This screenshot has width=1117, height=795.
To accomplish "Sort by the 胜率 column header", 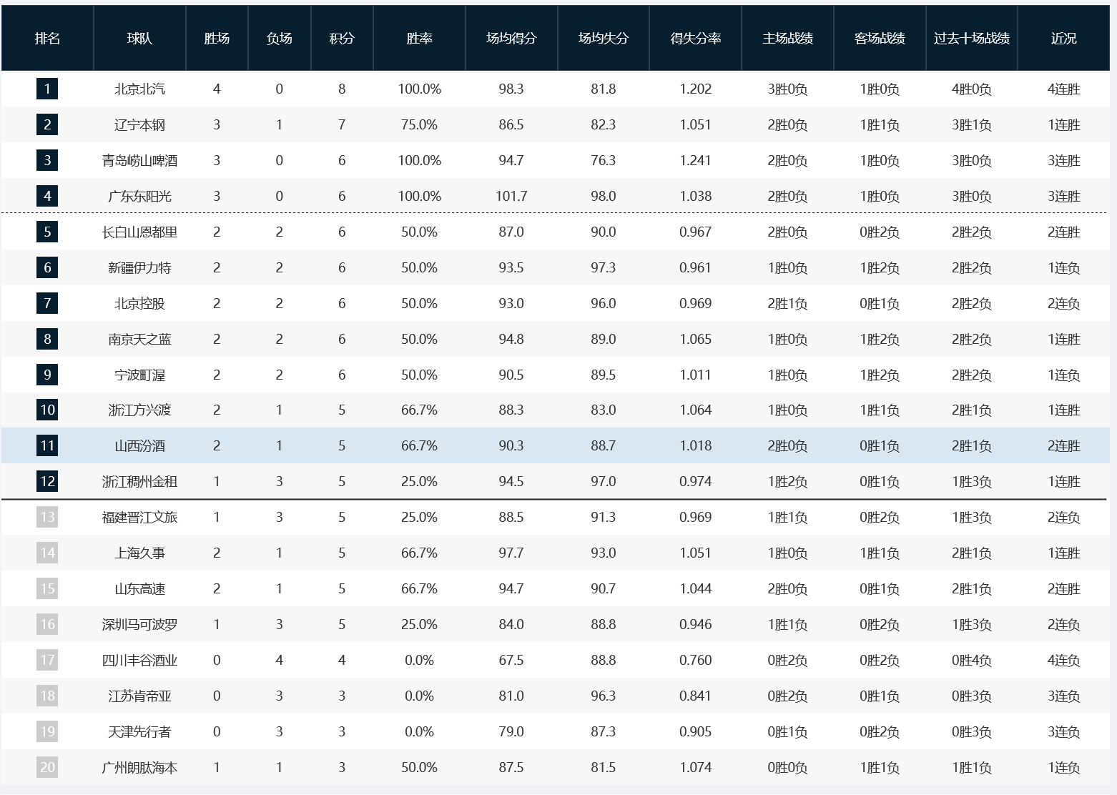I will click(419, 39).
